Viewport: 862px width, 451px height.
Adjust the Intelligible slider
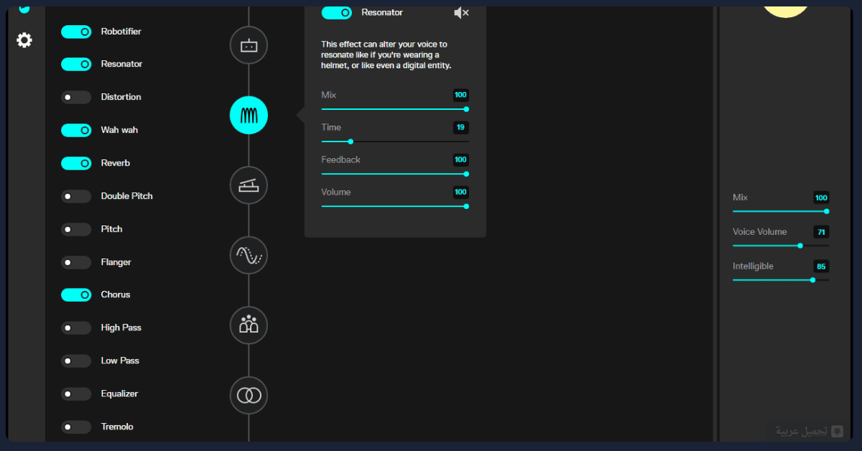[781, 280]
